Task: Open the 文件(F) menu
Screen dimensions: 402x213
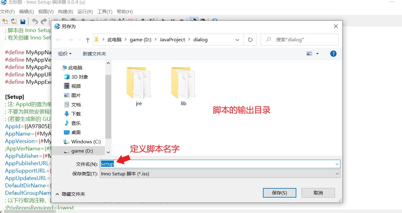Action: coord(7,12)
